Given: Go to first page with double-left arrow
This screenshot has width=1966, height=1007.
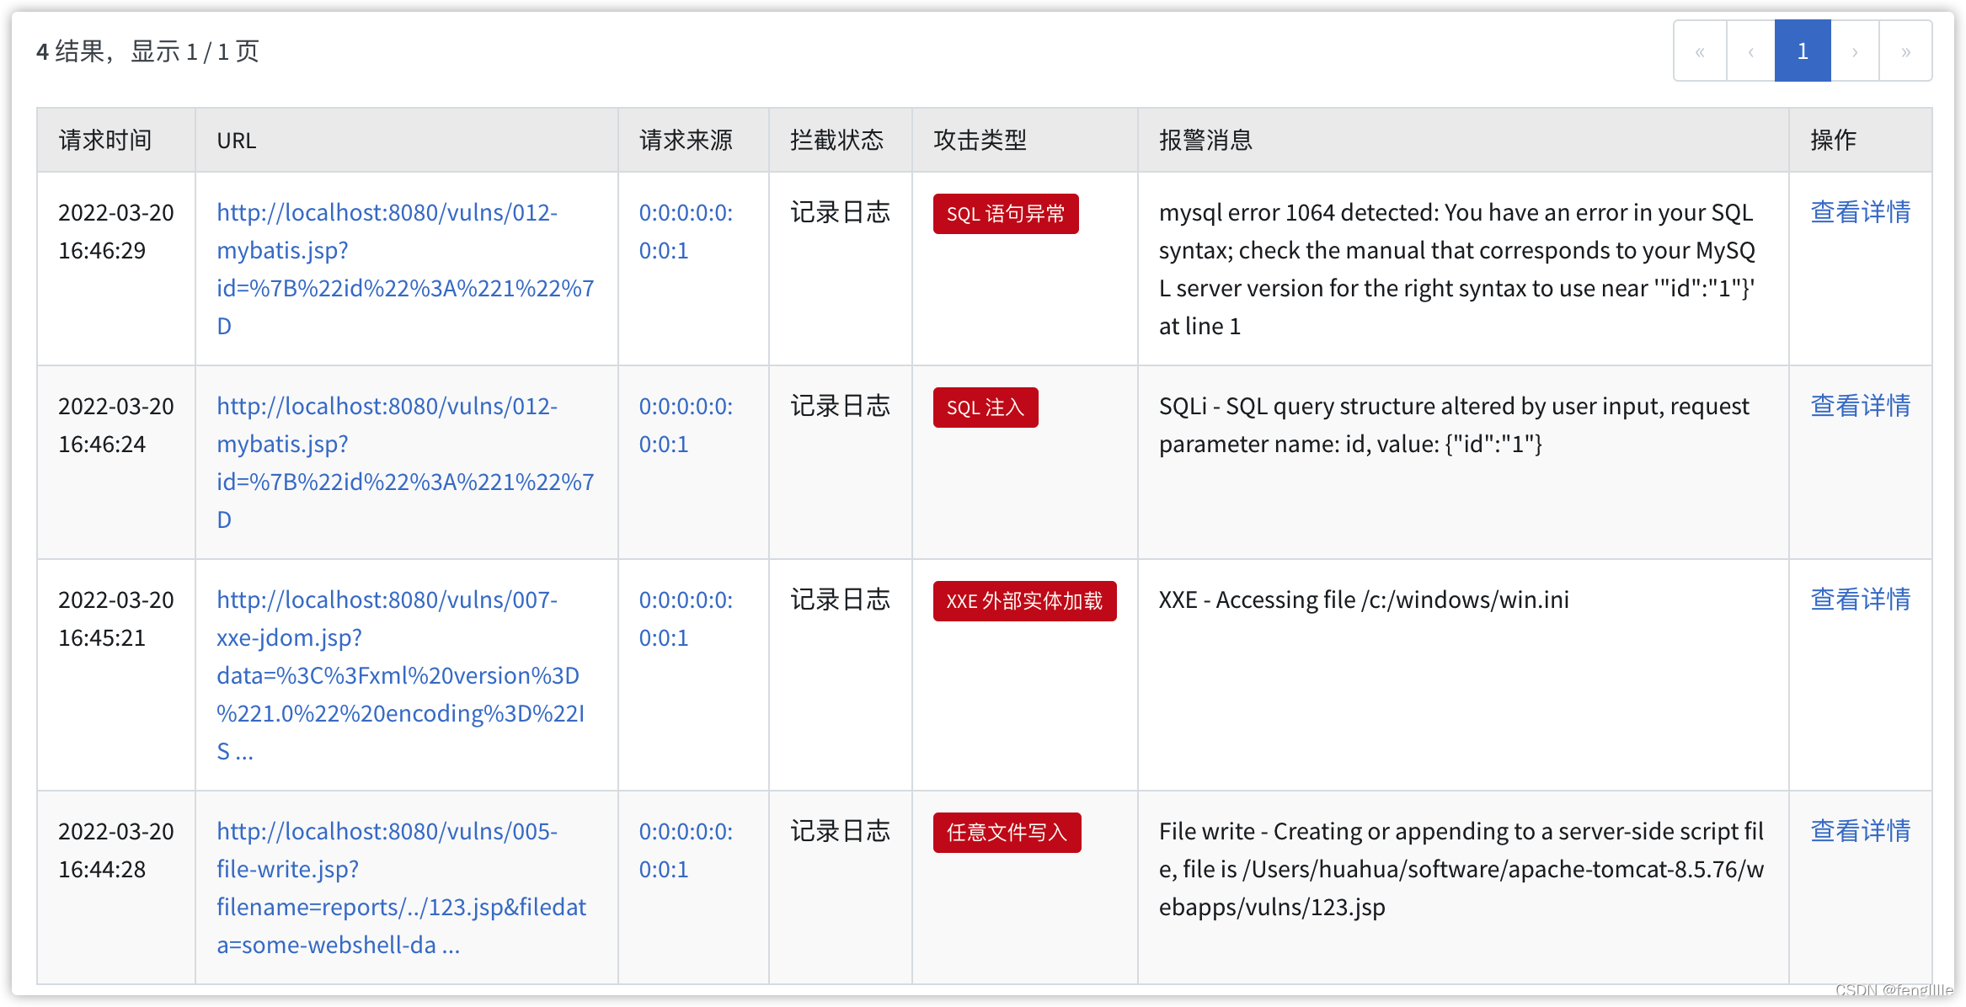Looking at the screenshot, I should click(x=1700, y=51).
